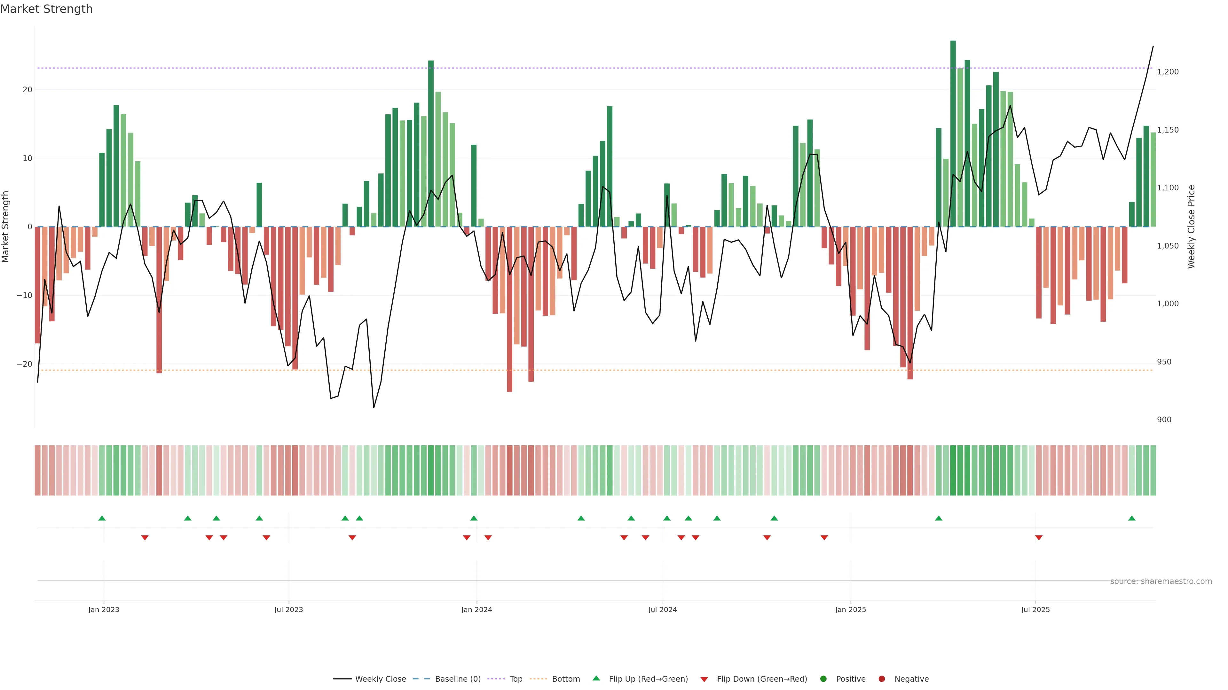Click the leftmost red flip-down triangle marker

[x=145, y=538]
